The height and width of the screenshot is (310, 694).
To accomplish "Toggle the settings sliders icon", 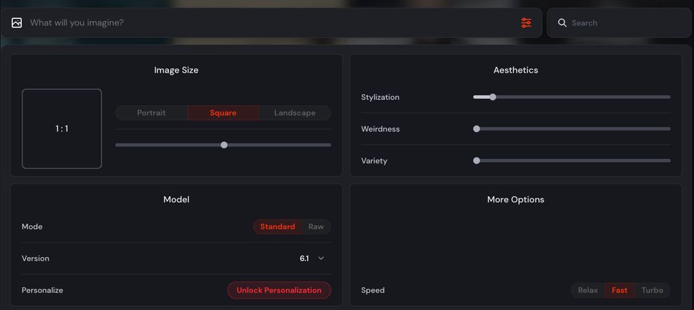I will [526, 23].
